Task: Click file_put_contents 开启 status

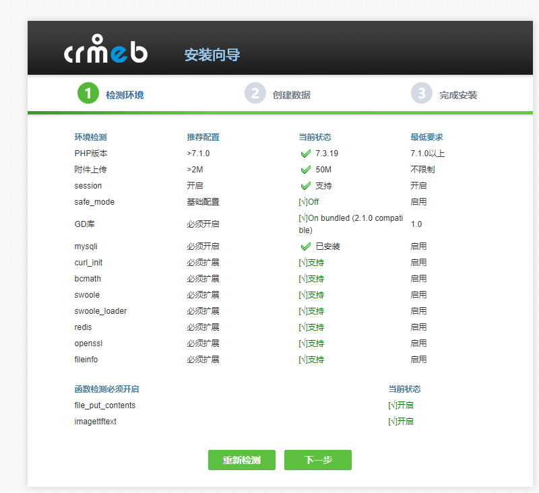Action: [400, 405]
